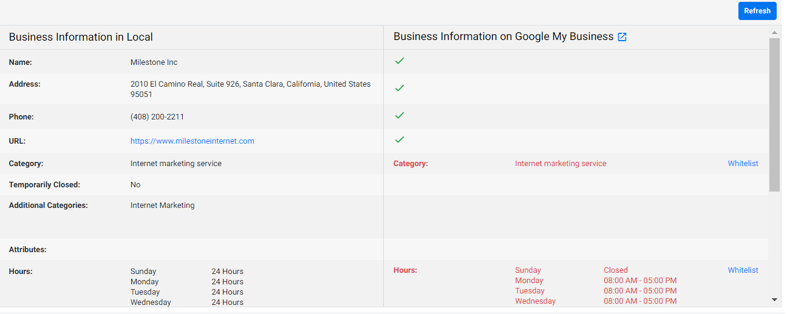
Task: Click the local 'Wednesday' day label
Action: 151,302
